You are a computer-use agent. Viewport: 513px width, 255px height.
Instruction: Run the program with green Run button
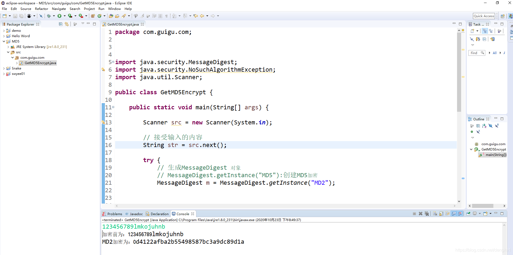[59, 16]
